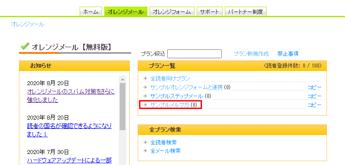The width and height of the screenshot is (345, 165).
Task: Click the 全プラン検索 header text
Action: pyautogui.click(x=165, y=130)
